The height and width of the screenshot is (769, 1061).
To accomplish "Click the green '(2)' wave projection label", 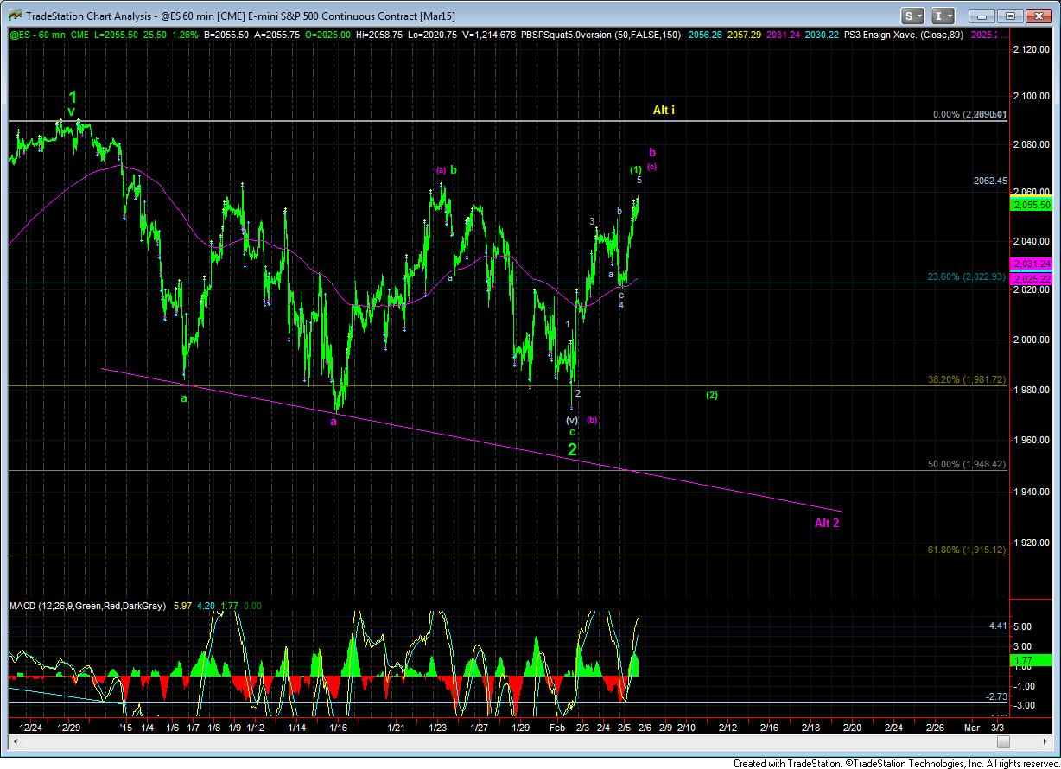I will pos(711,395).
